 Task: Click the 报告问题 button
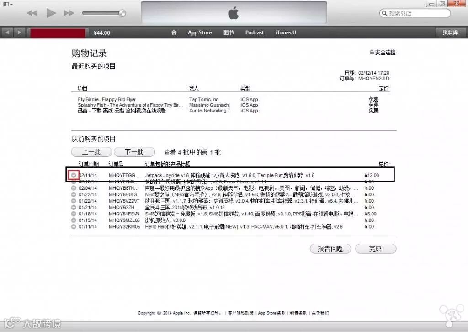pos(330,249)
